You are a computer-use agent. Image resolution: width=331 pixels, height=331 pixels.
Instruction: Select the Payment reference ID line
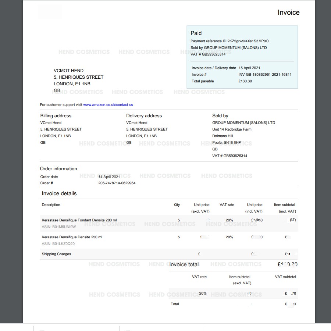click(229, 41)
